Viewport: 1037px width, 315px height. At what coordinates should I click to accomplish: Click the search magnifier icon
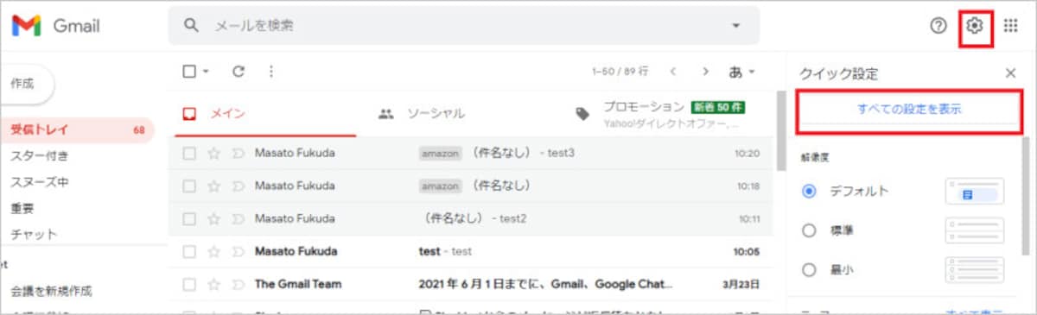pyautogui.click(x=192, y=25)
